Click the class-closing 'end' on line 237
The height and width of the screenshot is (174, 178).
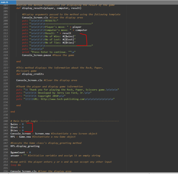click(13, 112)
